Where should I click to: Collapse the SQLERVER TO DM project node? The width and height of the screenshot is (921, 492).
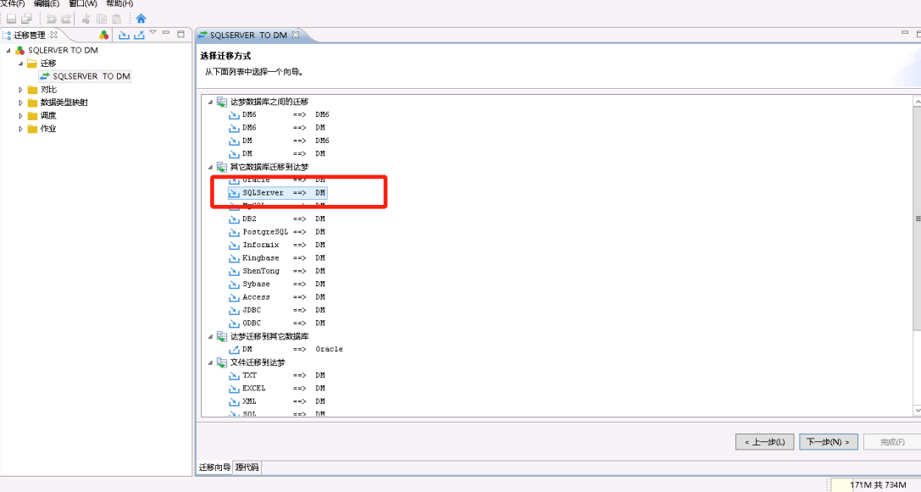point(8,51)
